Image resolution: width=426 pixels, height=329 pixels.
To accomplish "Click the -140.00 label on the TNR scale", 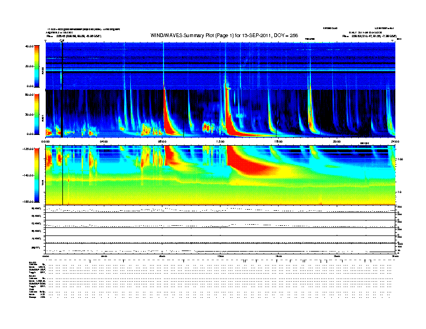I will (x=28, y=175).
